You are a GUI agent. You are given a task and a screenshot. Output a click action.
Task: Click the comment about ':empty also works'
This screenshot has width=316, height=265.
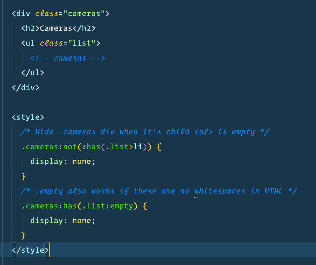click(x=159, y=191)
